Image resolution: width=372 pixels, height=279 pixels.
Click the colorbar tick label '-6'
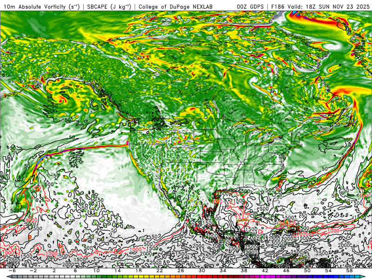pos(12,271)
